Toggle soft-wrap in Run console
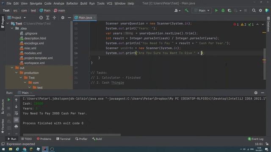Viewport: 271px width, 152px height. click(16, 113)
